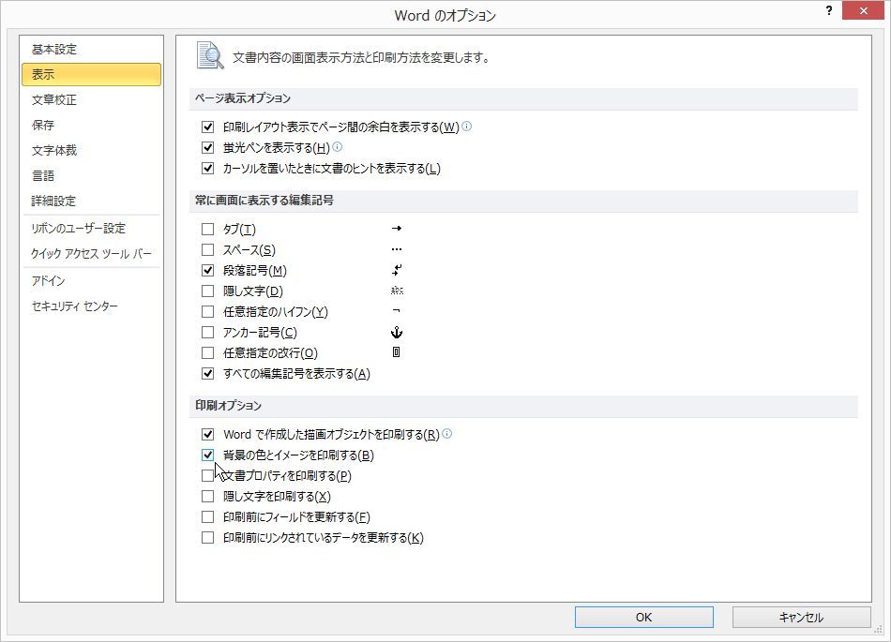This screenshot has height=642, width=891.
Task: Click the paragraph mark symbol icon
Action: pyautogui.click(x=397, y=270)
